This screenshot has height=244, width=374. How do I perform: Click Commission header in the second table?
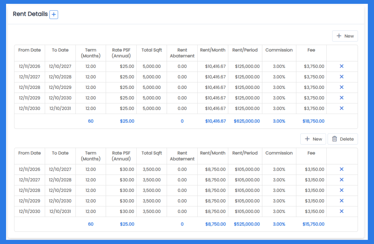click(279, 153)
